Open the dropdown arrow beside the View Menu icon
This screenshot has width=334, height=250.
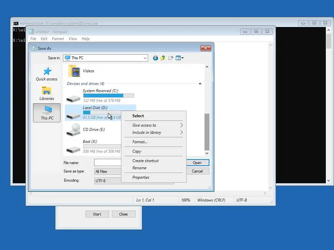point(183,58)
